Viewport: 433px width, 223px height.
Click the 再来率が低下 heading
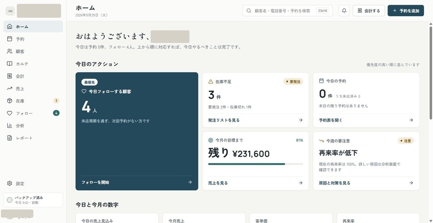(338, 153)
